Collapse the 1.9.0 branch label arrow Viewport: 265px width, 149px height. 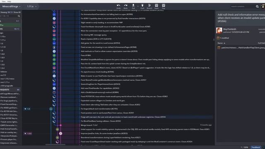(25, 133)
